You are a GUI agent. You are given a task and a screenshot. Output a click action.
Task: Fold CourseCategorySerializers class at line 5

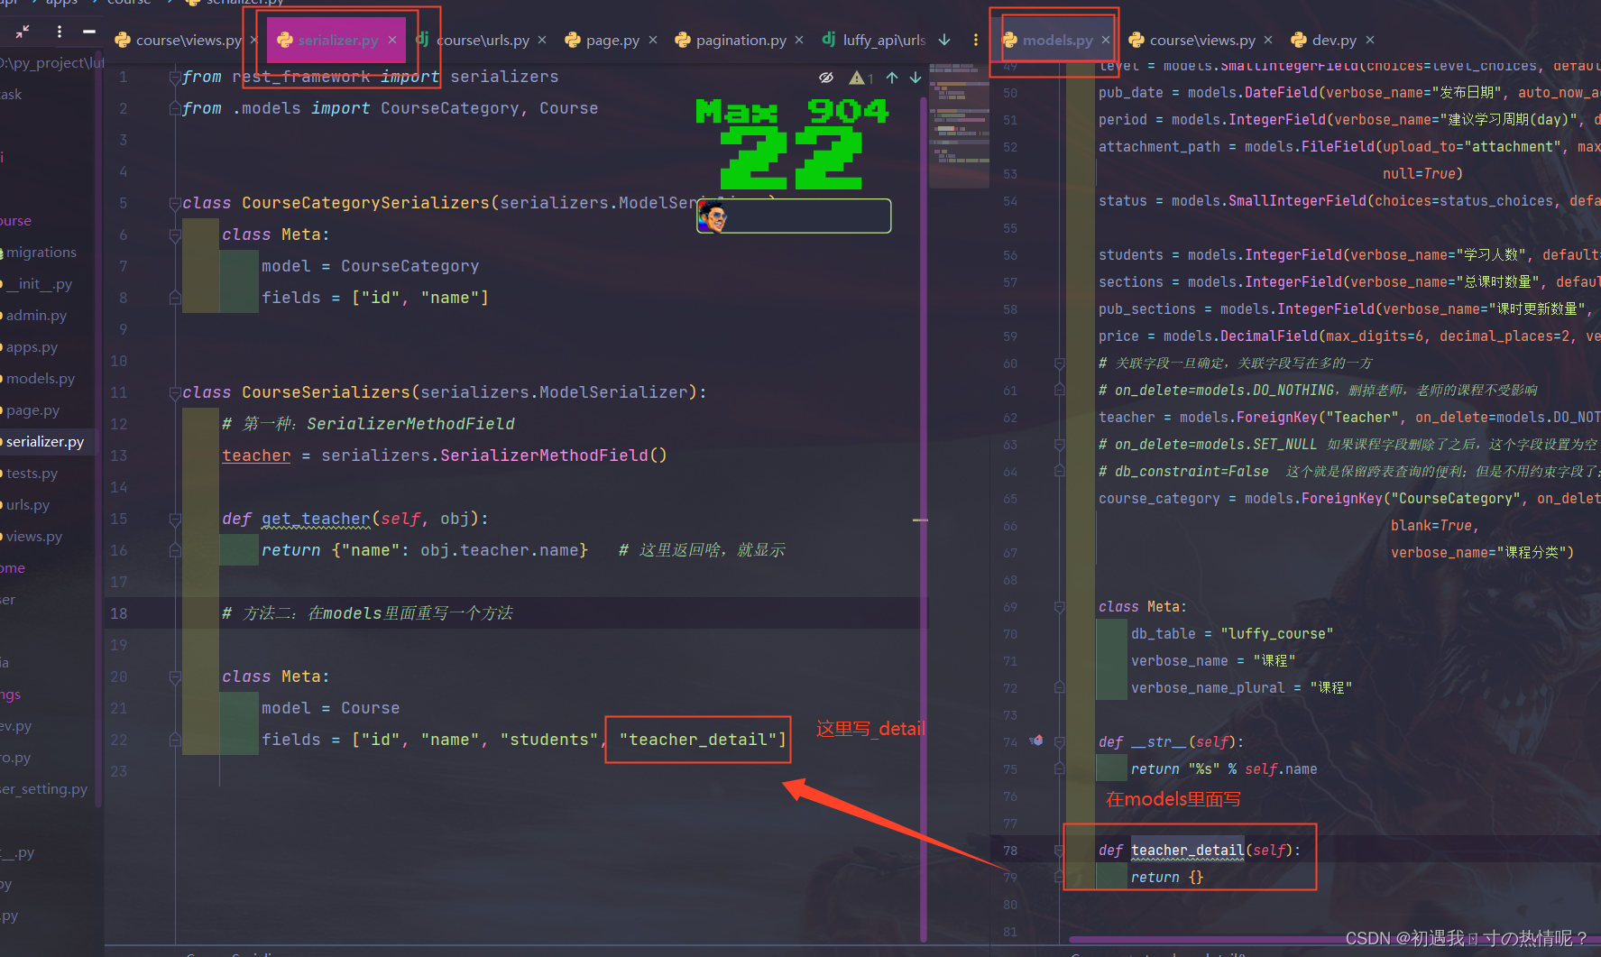[x=175, y=204]
